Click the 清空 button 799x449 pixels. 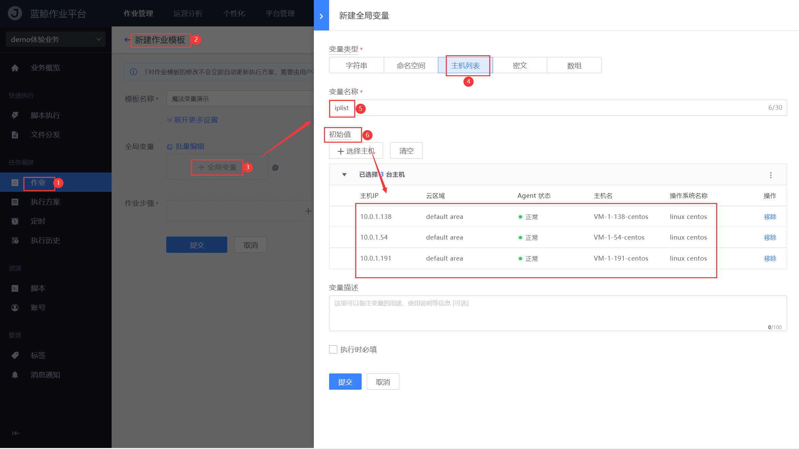click(x=406, y=150)
